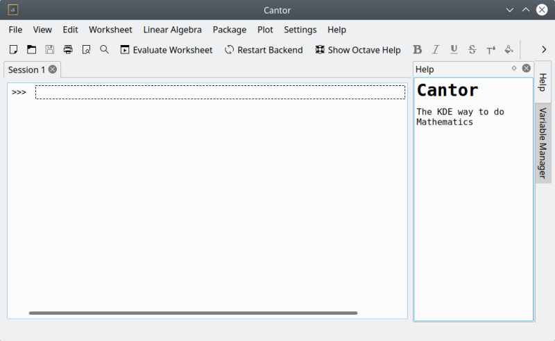Open Print Preview from the toolbar
Viewport: 555px width, 341px height.
click(x=86, y=50)
